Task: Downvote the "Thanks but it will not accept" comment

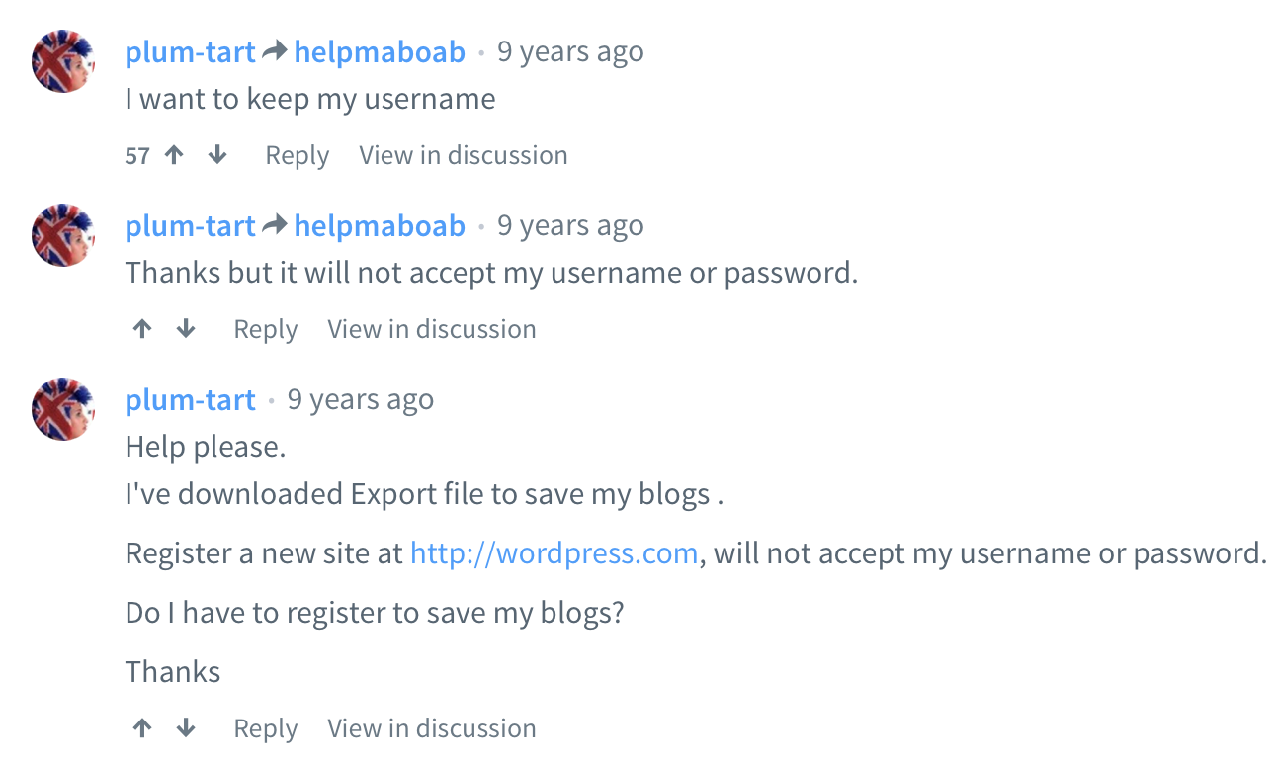Action: click(x=186, y=329)
